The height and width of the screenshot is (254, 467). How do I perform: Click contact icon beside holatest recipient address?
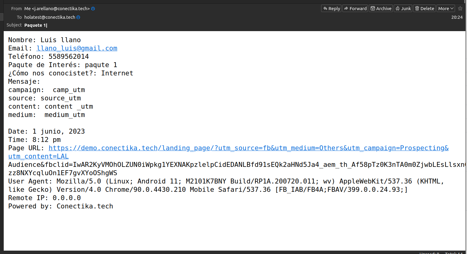78,17
